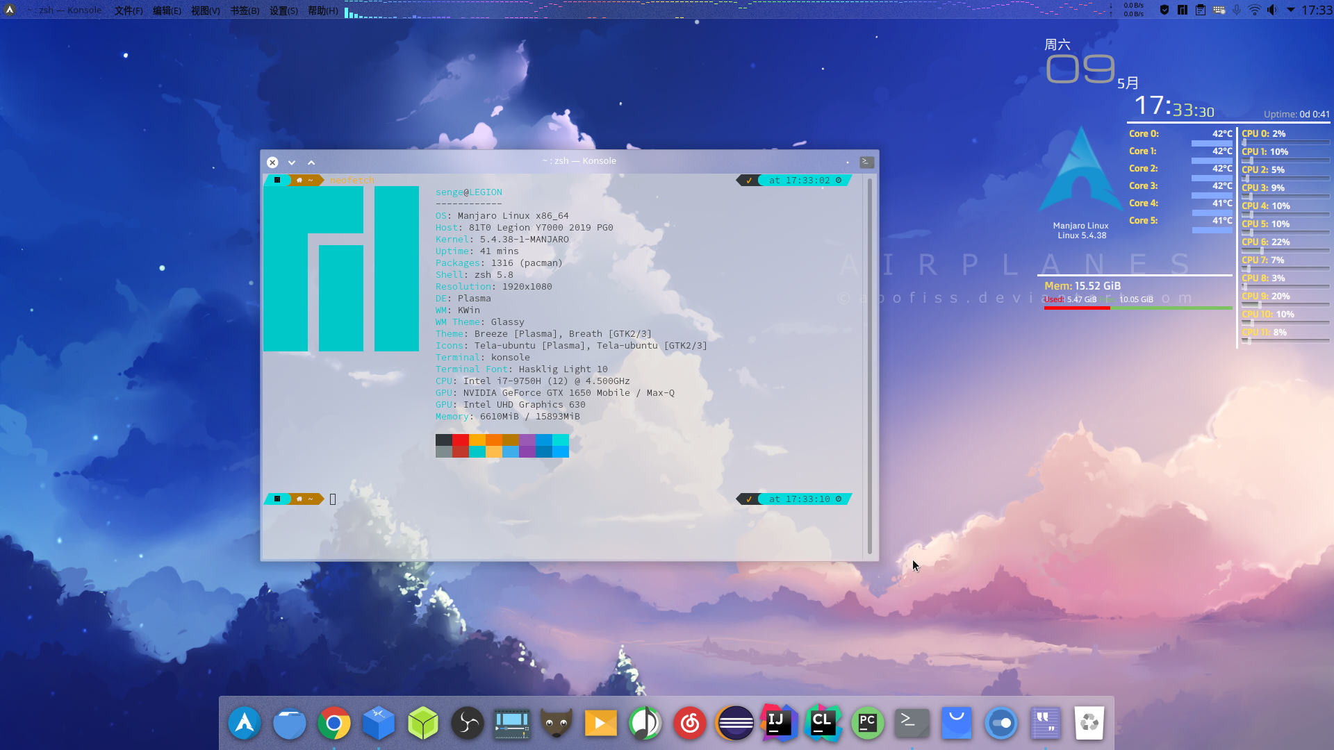Open the 设置(S) menu in Konsole

pos(283,10)
